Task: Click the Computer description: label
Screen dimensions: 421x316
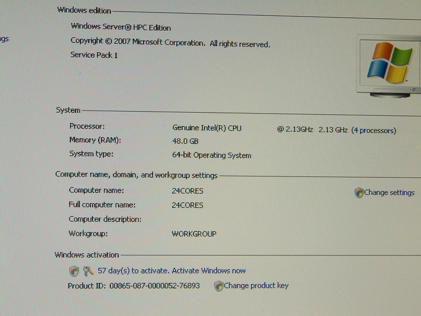Action: [105, 219]
